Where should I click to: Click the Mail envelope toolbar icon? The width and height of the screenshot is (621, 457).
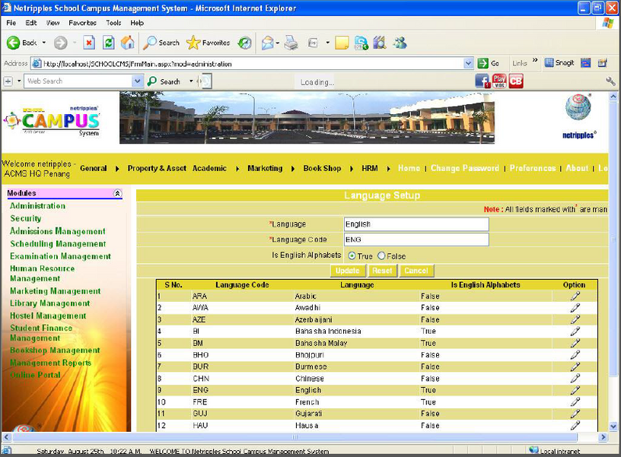(x=268, y=43)
